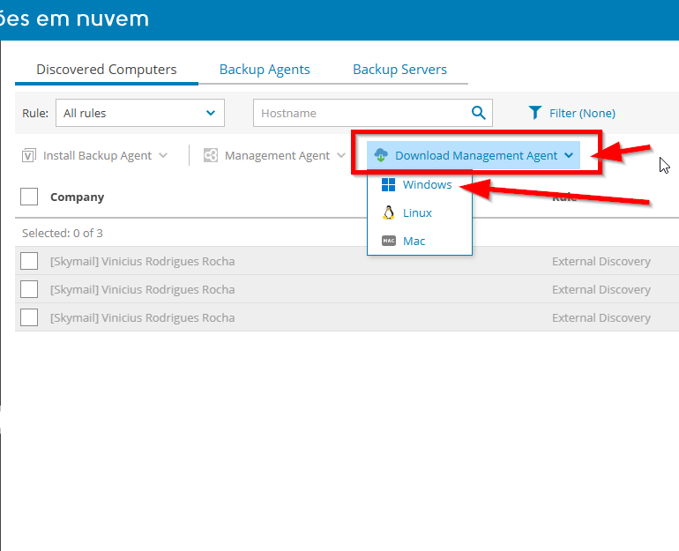Check the third Vinicius Rodrigues Rocha row
679x551 pixels.
point(29,317)
